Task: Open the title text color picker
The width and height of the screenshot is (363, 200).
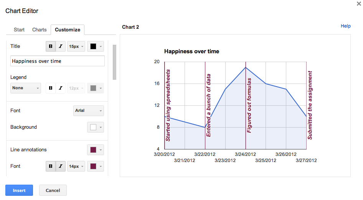Action: [x=95, y=46]
